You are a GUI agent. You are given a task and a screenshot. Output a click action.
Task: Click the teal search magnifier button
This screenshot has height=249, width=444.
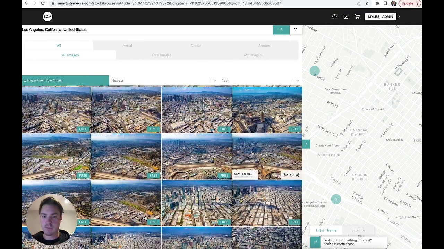281,29
